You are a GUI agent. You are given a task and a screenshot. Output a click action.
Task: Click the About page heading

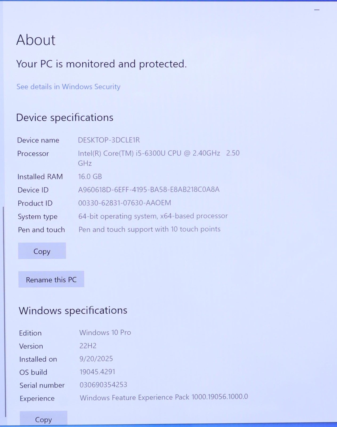tap(36, 40)
